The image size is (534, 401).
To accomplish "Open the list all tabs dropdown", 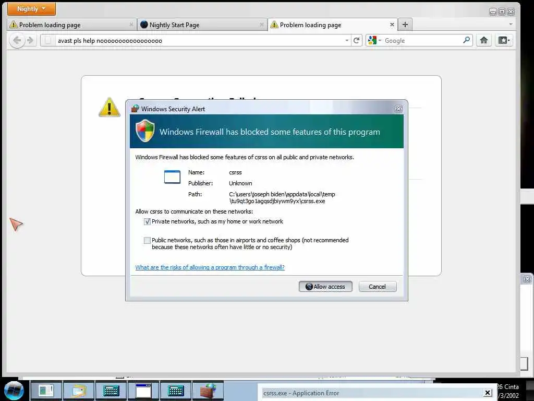I will (511, 25).
